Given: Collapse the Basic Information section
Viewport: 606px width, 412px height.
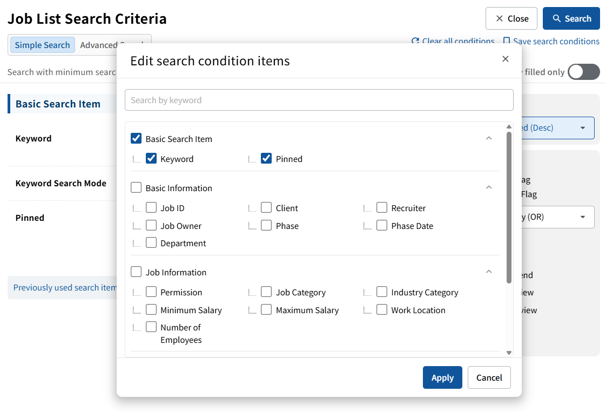Looking at the screenshot, I should click(x=489, y=188).
